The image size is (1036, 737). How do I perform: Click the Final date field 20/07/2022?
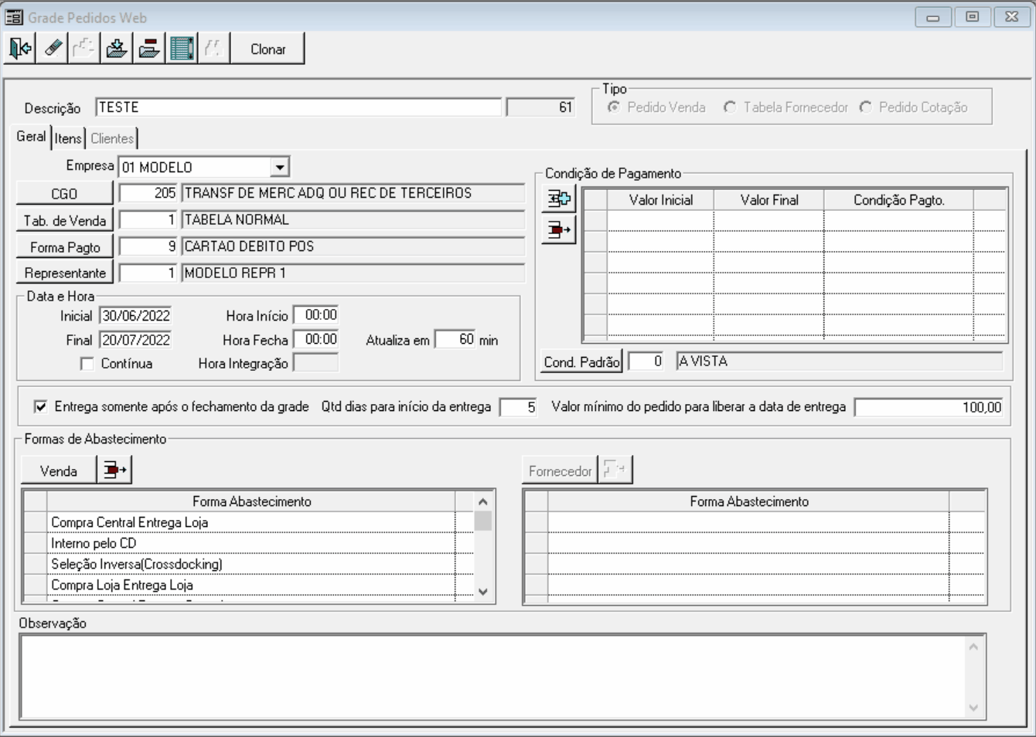tap(135, 340)
